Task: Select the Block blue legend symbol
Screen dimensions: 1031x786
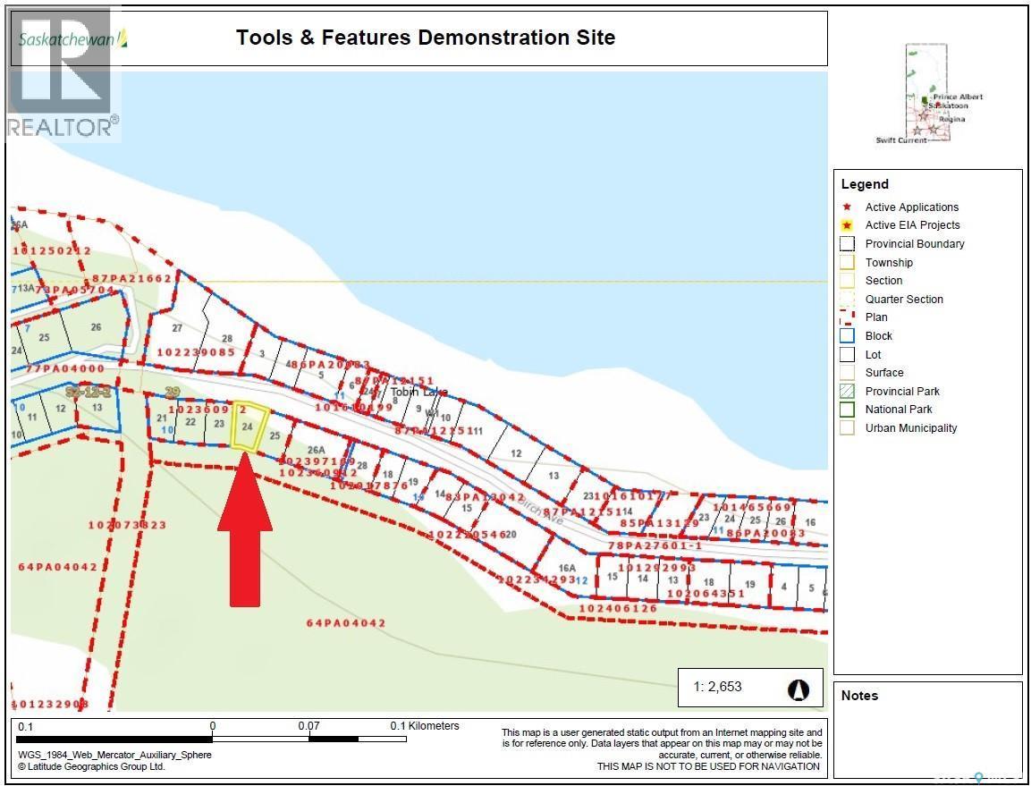Action: click(849, 335)
